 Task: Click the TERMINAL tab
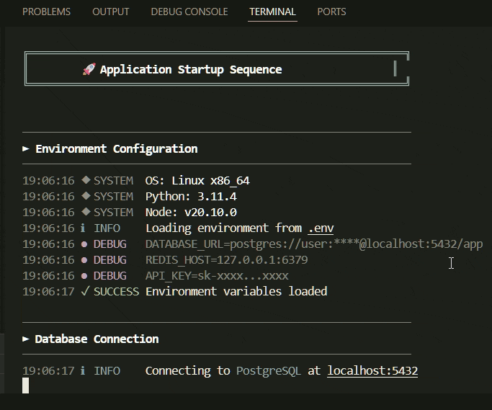click(272, 12)
